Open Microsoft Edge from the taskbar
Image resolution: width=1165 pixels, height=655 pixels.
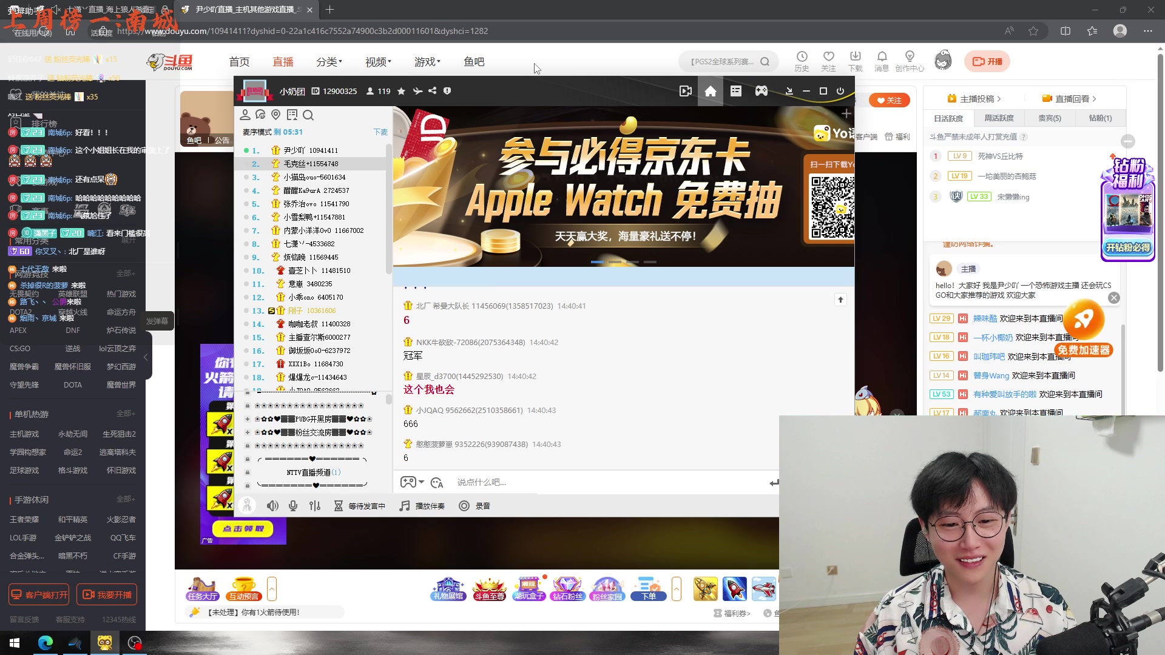click(46, 643)
